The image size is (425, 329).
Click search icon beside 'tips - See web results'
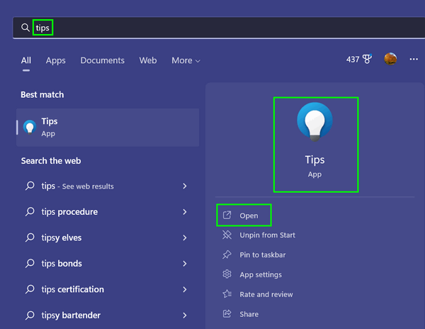(x=30, y=186)
